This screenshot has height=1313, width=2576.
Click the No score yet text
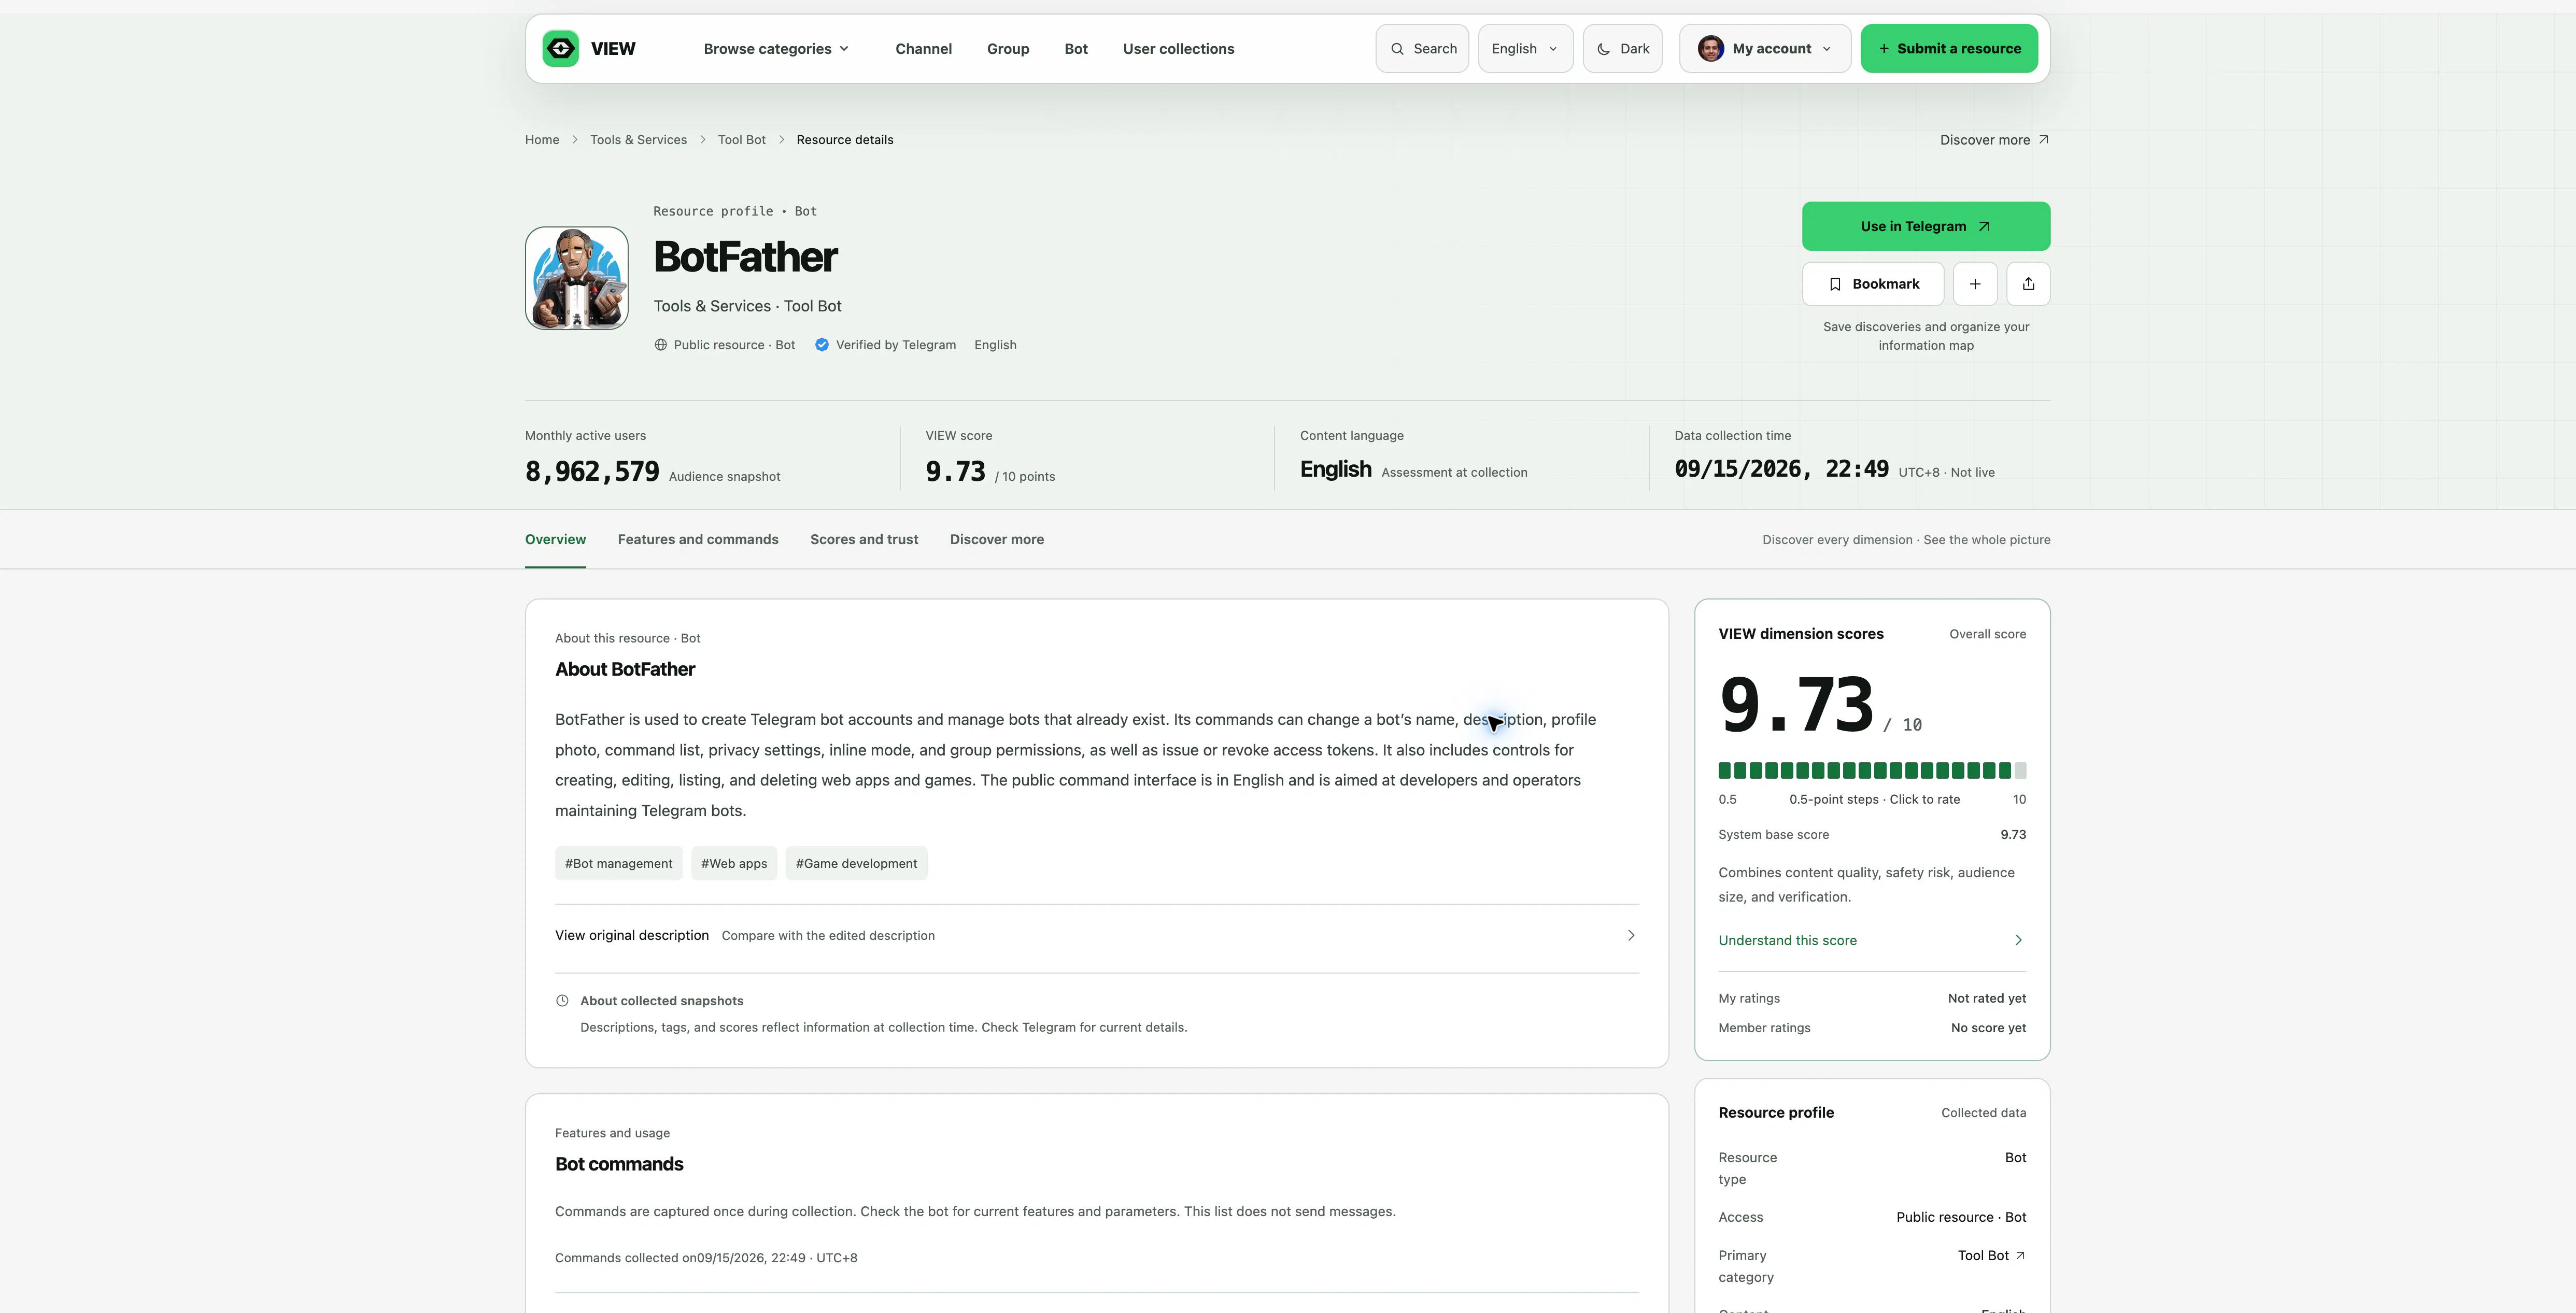click(1988, 1028)
